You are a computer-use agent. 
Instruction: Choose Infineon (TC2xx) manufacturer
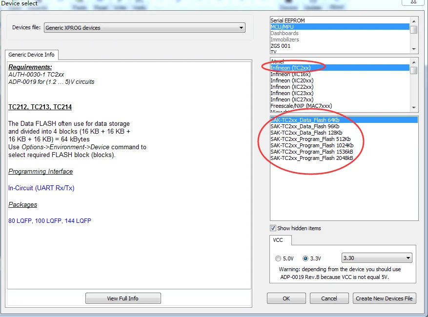[x=340, y=68]
